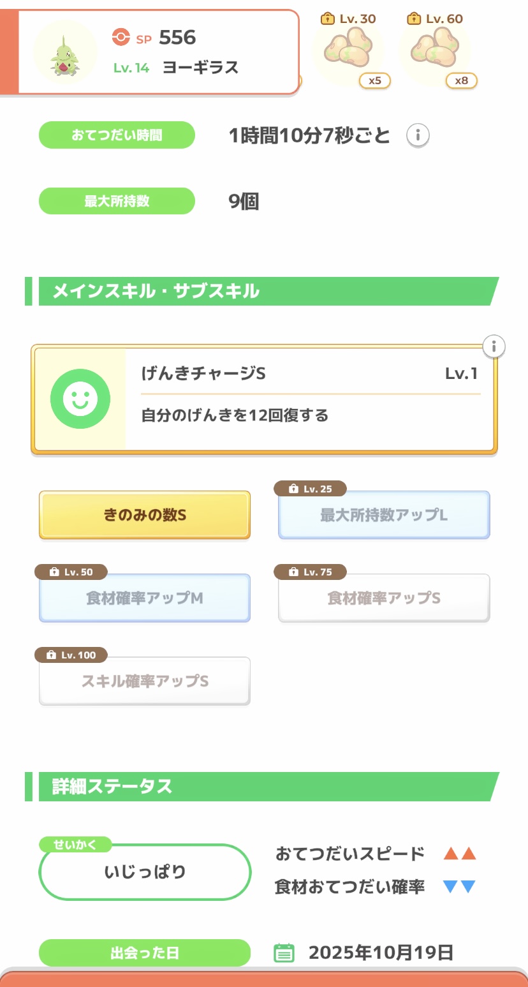Select locked スキル確率アップS sub skill

[145, 681]
